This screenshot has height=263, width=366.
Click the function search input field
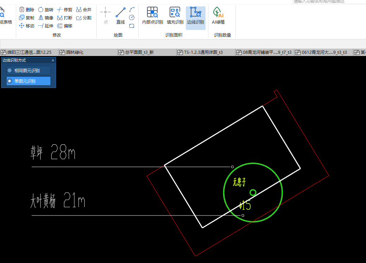click(328, 2)
